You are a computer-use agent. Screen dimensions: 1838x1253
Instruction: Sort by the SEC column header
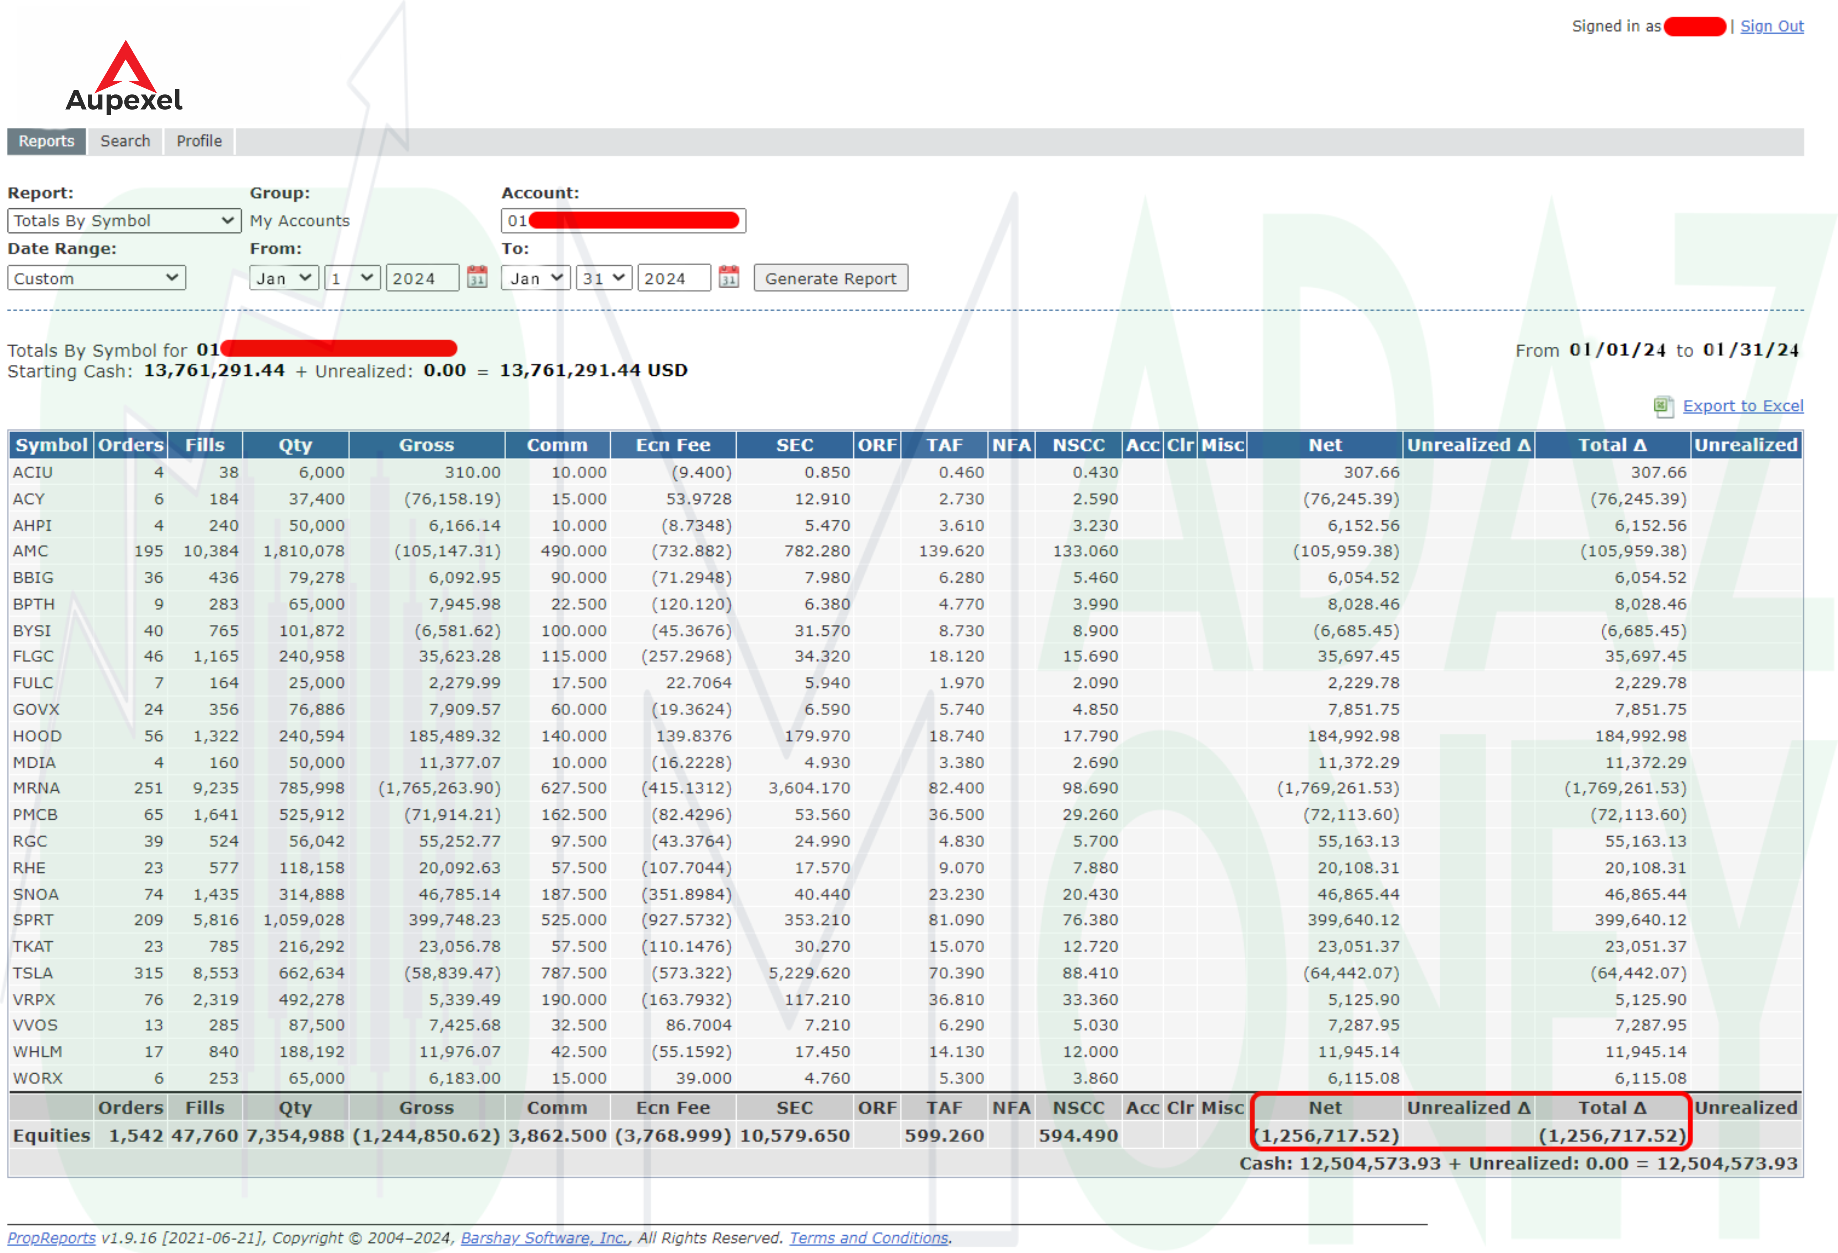click(x=795, y=445)
